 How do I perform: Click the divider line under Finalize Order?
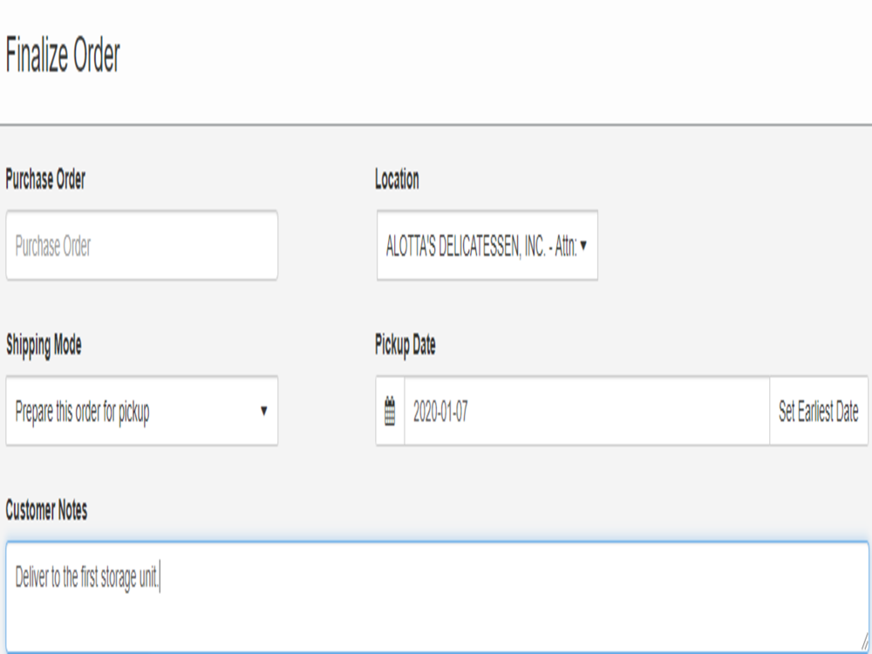click(436, 125)
